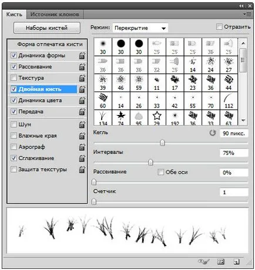The height and width of the screenshot is (270, 255).
Task: Select scattered brush 27
Action: pos(229,65)
